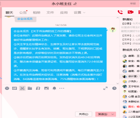Image resolution: width=140 pixels, height=118 pixels.
Task: Open the 【文件】评估 entry in group notices
Action: point(131,44)
